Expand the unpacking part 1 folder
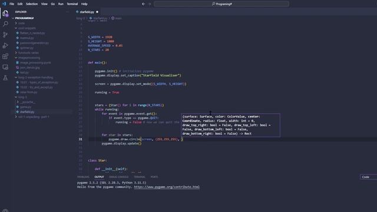The image size is (377, 212). click(x=34, y=117)
